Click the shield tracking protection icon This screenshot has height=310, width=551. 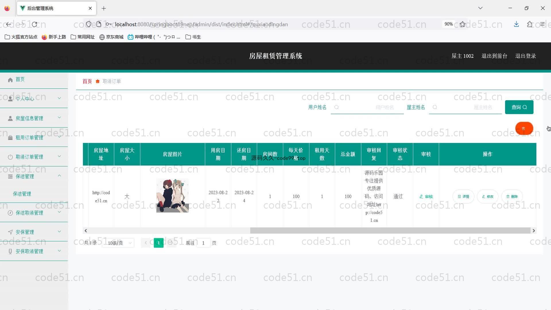click(x=89, y=24)
